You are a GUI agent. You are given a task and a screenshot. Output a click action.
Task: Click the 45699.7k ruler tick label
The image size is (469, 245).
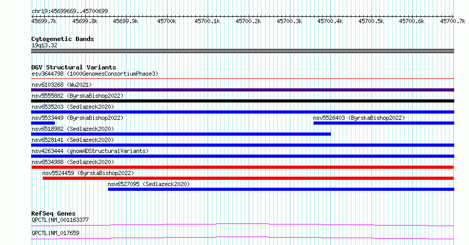pyautogui.click(x=44, y=21)
